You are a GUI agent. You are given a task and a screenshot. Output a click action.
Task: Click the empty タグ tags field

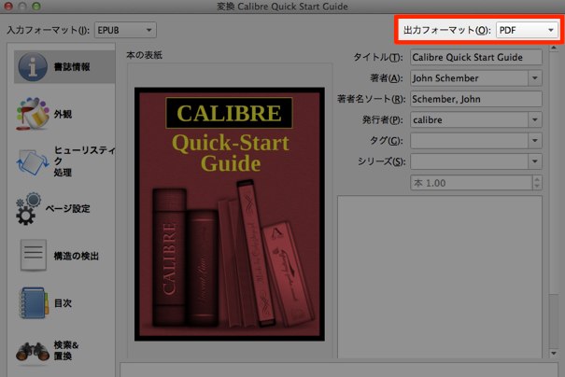point(469,140)
